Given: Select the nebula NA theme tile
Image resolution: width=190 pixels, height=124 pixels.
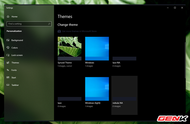Looking at the screenshot, I should tap(124, 91).
